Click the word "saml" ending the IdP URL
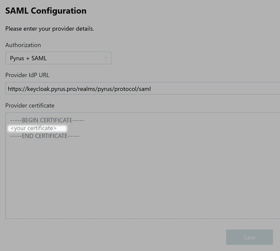 point(144,89)
